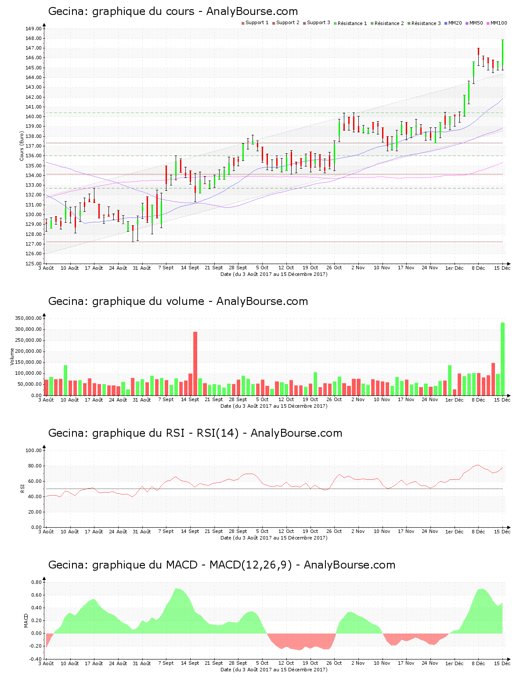Screen dimensions: 527x681
Task: Click the Résistance 2 legend entry
Action: point(387,23)
